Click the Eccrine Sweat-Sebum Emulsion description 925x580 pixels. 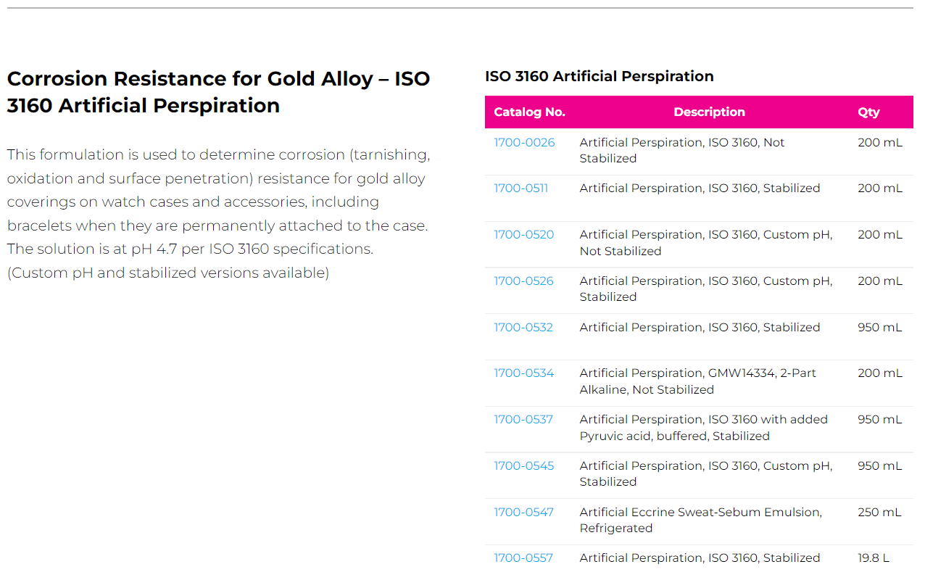[x=700, y=520]
